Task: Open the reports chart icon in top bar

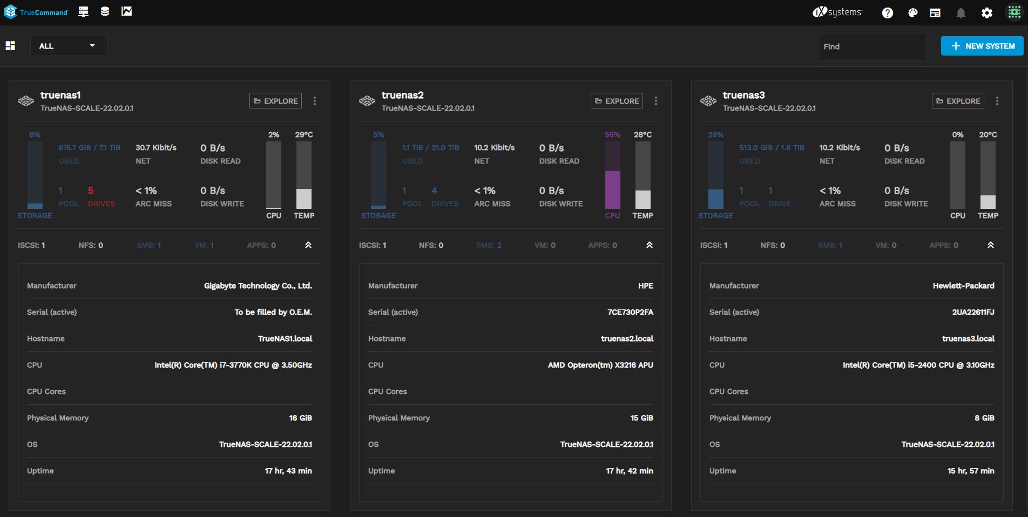Action: tap(126, 11)
